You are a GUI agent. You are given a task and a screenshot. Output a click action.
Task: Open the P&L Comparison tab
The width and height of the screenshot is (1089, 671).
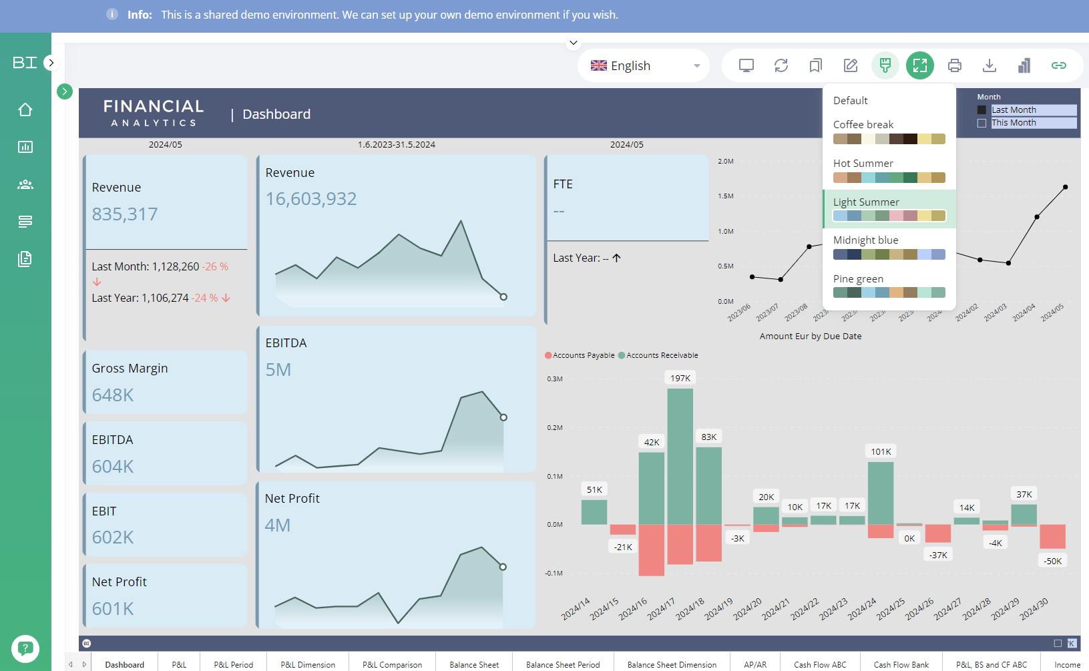click(x=392, y=664)
